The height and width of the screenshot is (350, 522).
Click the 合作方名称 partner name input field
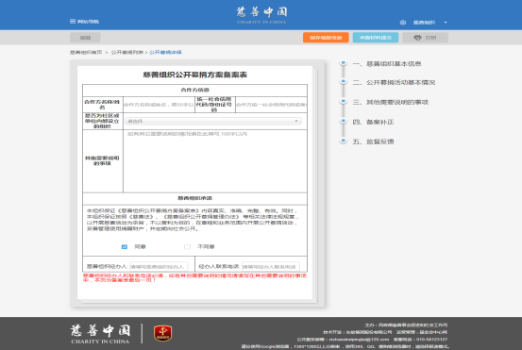click(x=159, y=105)
